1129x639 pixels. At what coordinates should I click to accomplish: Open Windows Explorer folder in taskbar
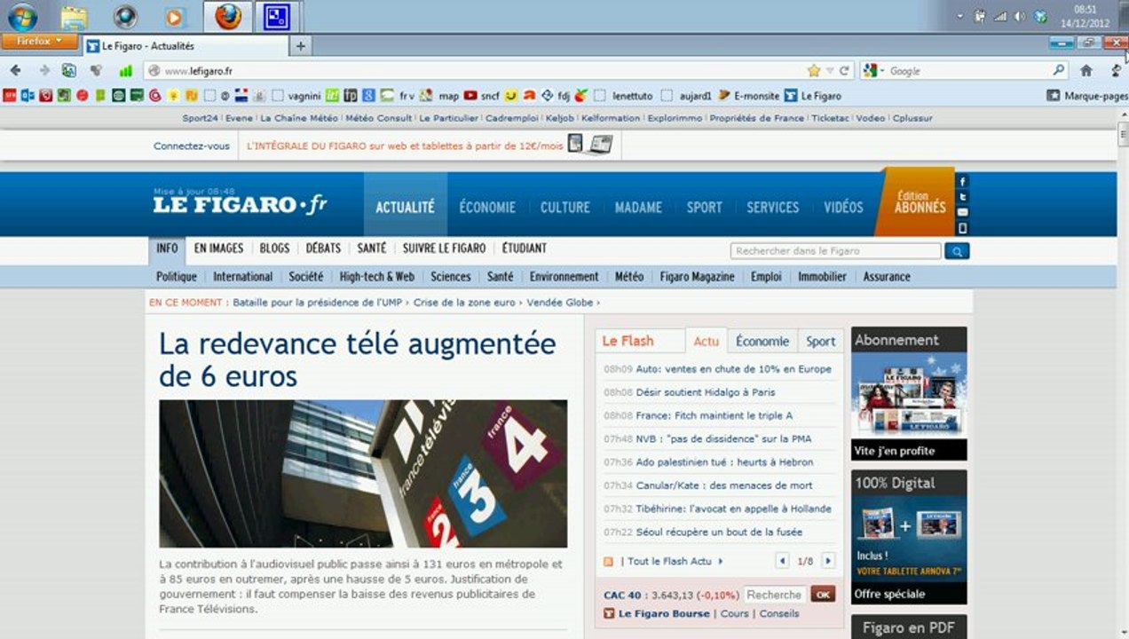[x=74, y=16]
